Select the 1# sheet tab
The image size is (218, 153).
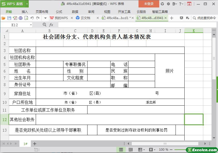point(25,144)
